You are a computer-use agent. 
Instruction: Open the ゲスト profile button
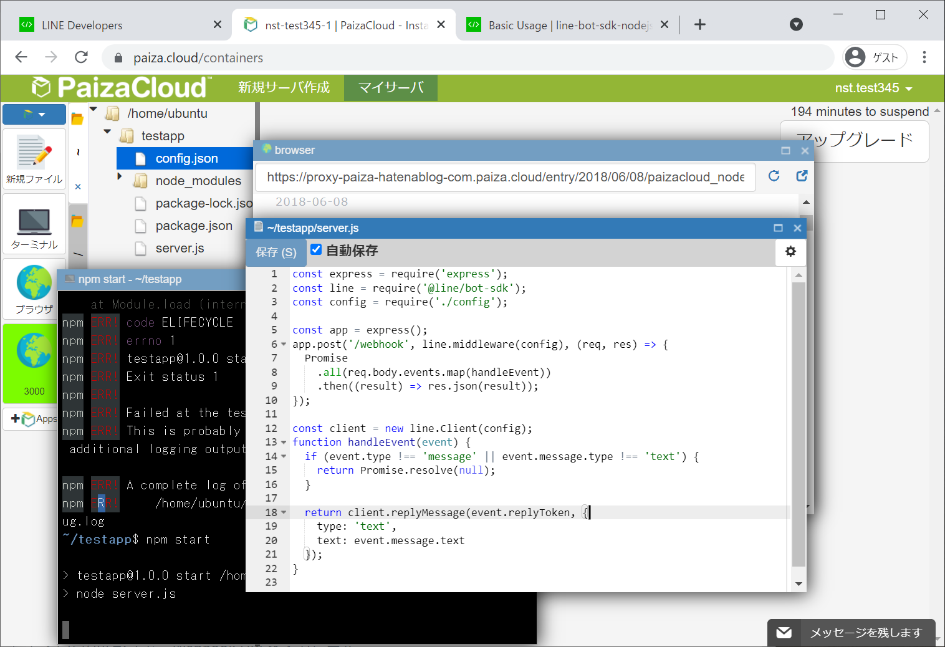click(874, 57)
